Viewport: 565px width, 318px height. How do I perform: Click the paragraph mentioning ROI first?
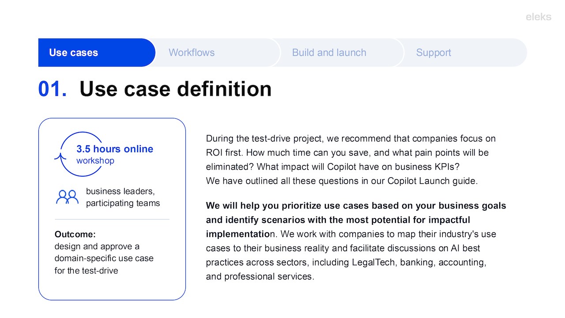tap(350, 152)
